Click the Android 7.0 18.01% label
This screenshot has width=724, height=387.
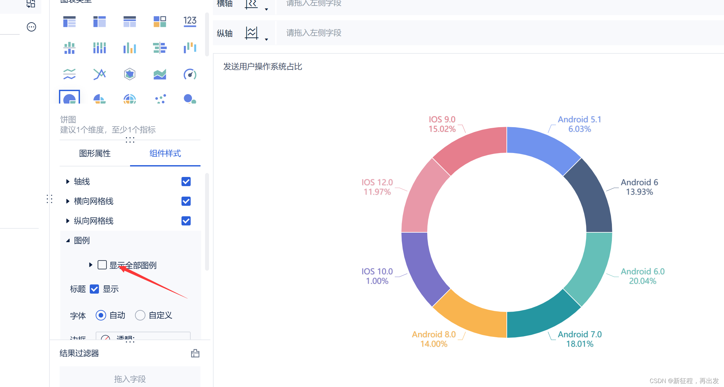point(580,339)
